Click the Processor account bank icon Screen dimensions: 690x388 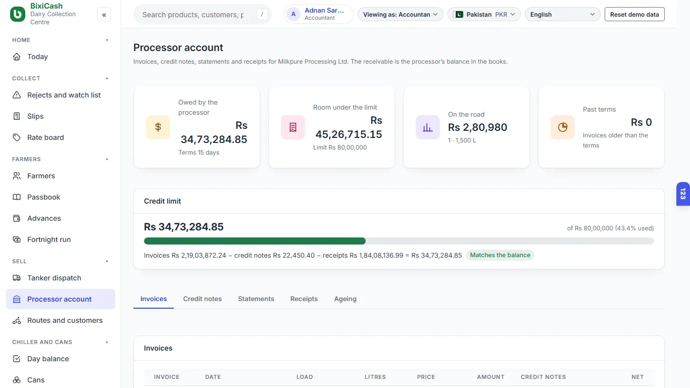pyautogui.click(x=17, y=299)
